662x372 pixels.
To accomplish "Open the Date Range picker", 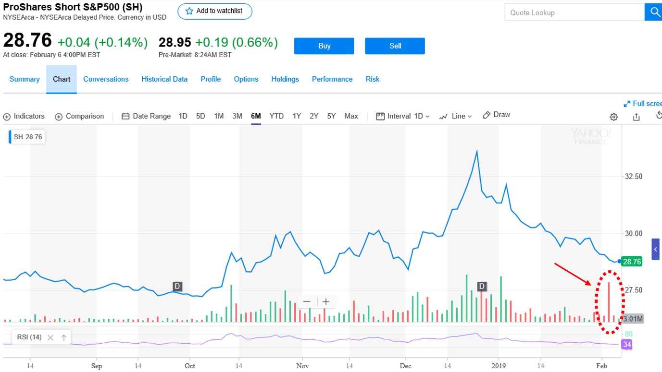I will (x=146, y=116).
